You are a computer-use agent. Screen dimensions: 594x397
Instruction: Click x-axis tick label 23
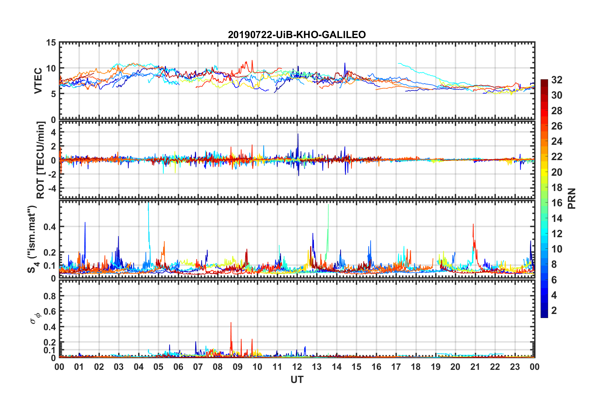tap(515, 367)
